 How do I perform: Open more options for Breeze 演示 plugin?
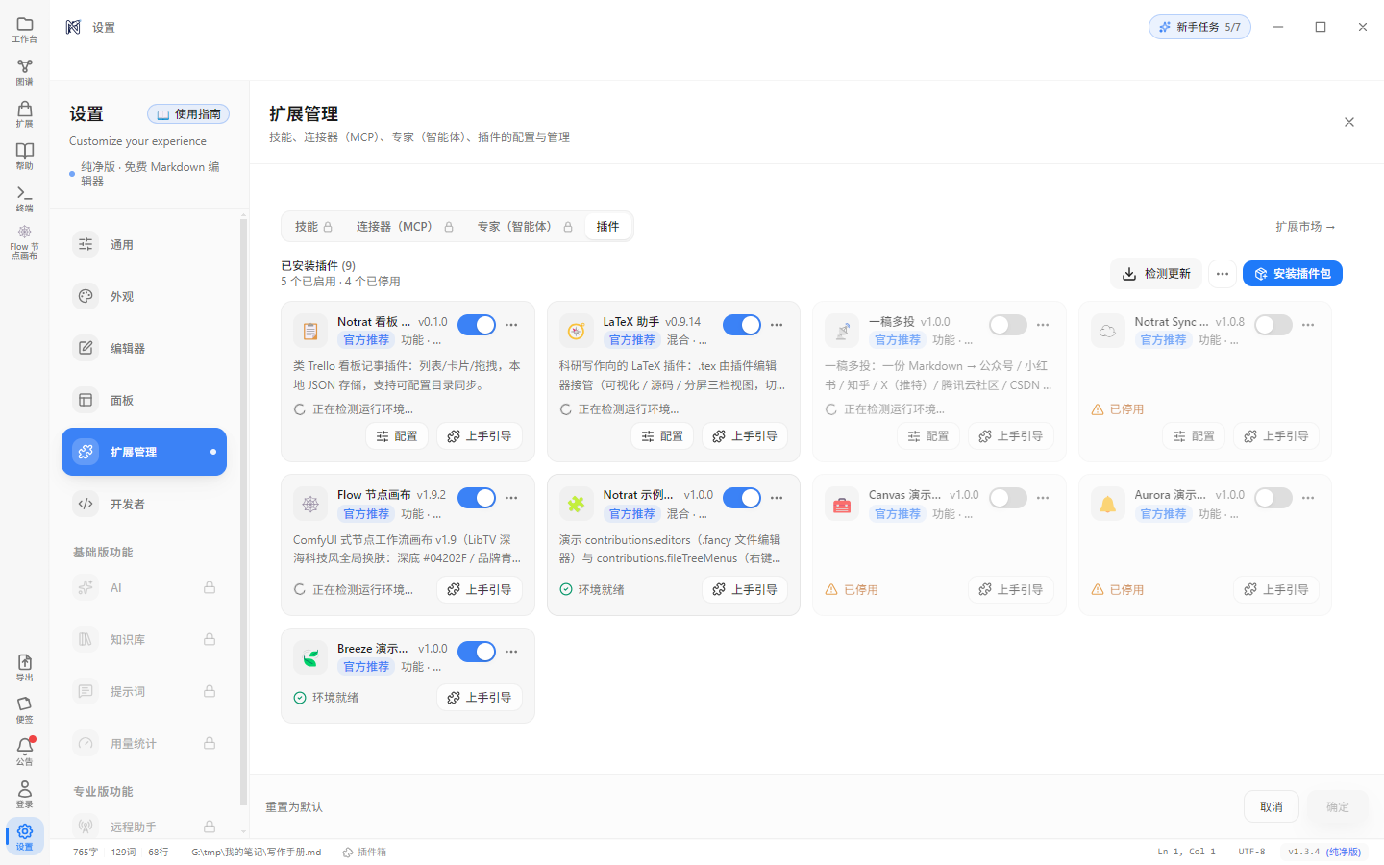[x=511, y=652]
